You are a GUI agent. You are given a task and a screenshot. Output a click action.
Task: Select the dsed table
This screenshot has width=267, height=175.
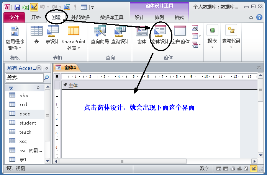pyautogui.click(x=25, y=113)
